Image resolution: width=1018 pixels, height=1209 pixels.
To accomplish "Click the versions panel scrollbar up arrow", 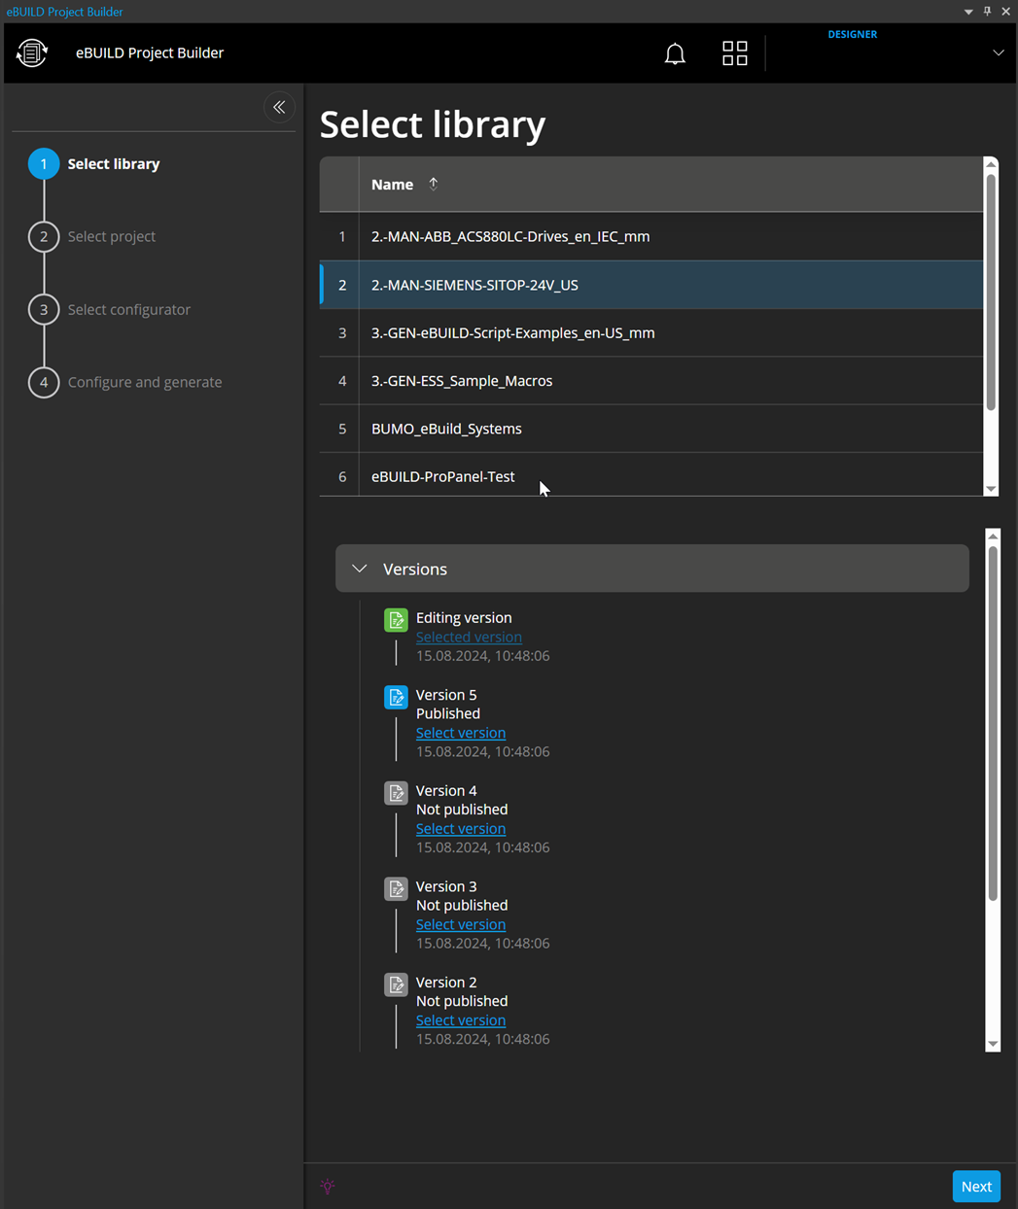I will (993, 535).
